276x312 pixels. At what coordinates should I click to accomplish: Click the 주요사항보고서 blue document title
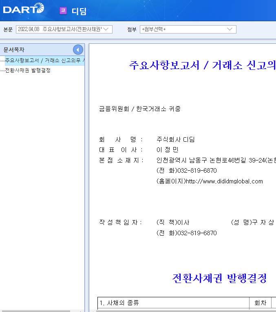pyautogui.click(x=202, y=65)
